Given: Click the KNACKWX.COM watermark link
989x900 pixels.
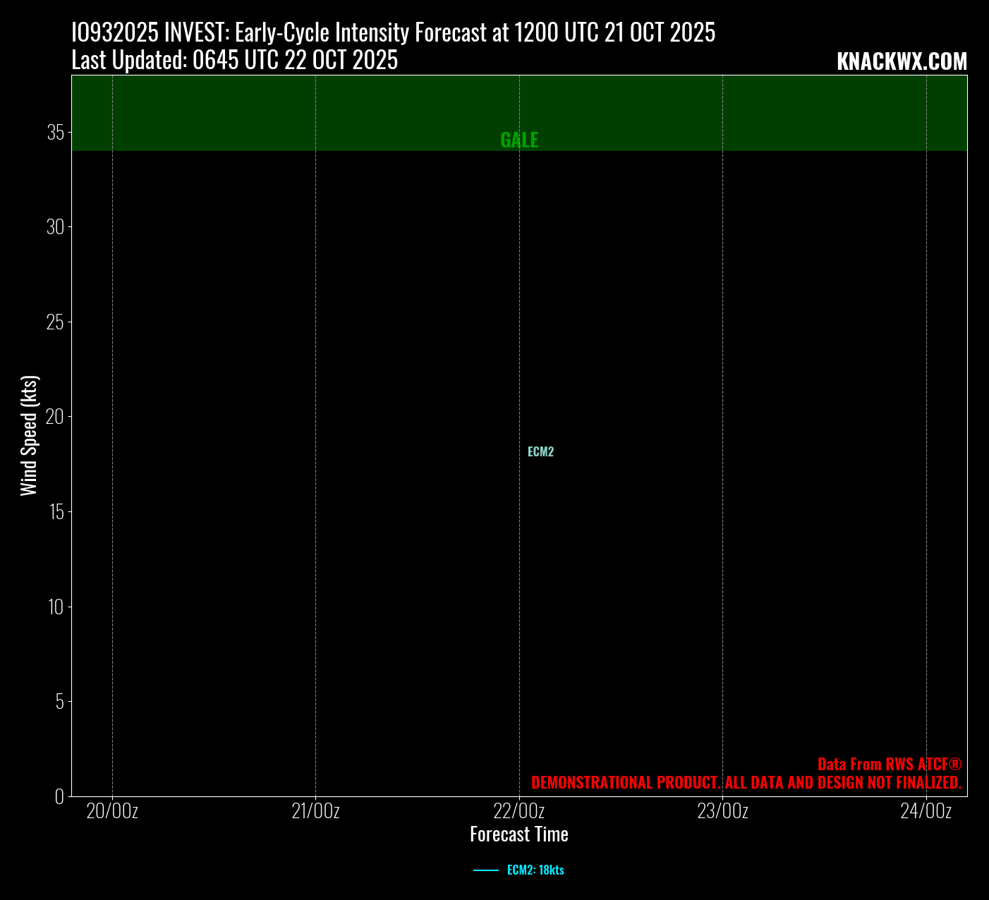Looking at the screenshot, I should pyautogui.click(x=902, y=62).
